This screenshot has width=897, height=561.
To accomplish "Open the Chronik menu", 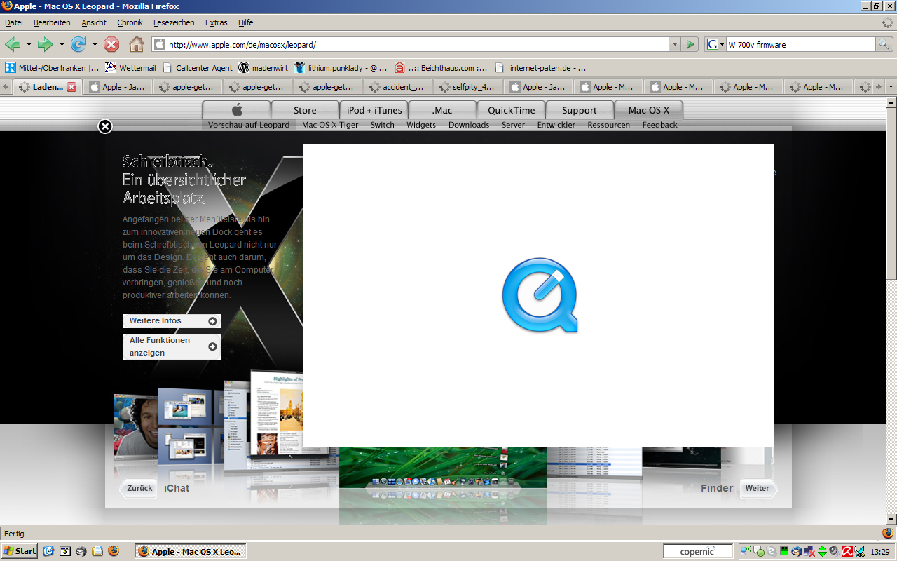I will coord(130,22).
